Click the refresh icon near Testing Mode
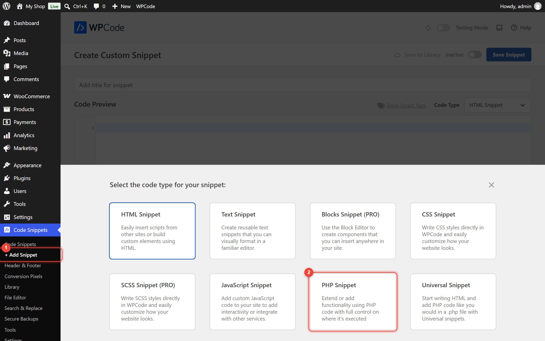Image resolution: width=545 pixels, height=341 pixels. point(428,28)
